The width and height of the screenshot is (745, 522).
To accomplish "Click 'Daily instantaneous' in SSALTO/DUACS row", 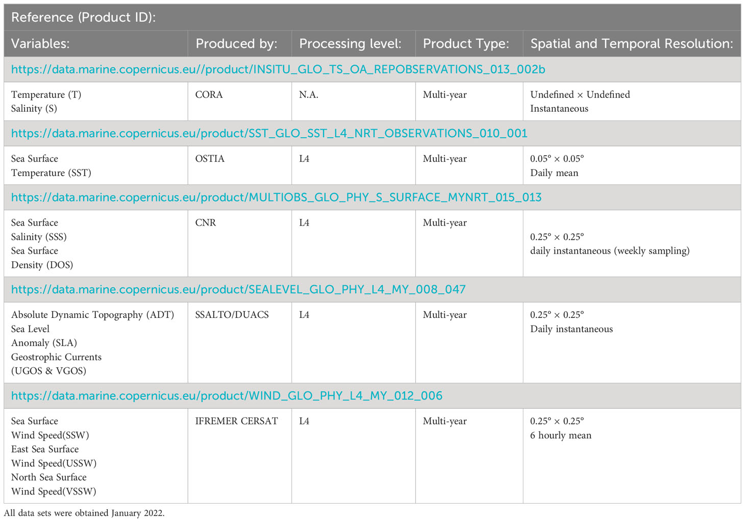I will coord(572,329).
